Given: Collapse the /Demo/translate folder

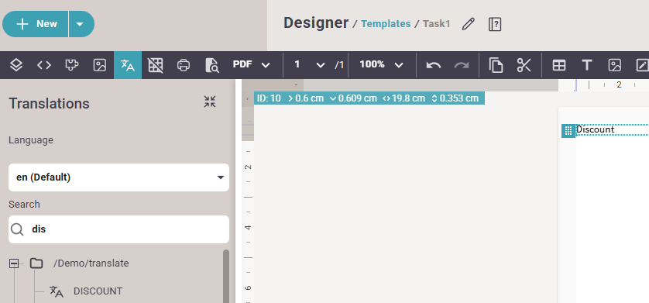Looking at the screenshot, I should point(14,263).
